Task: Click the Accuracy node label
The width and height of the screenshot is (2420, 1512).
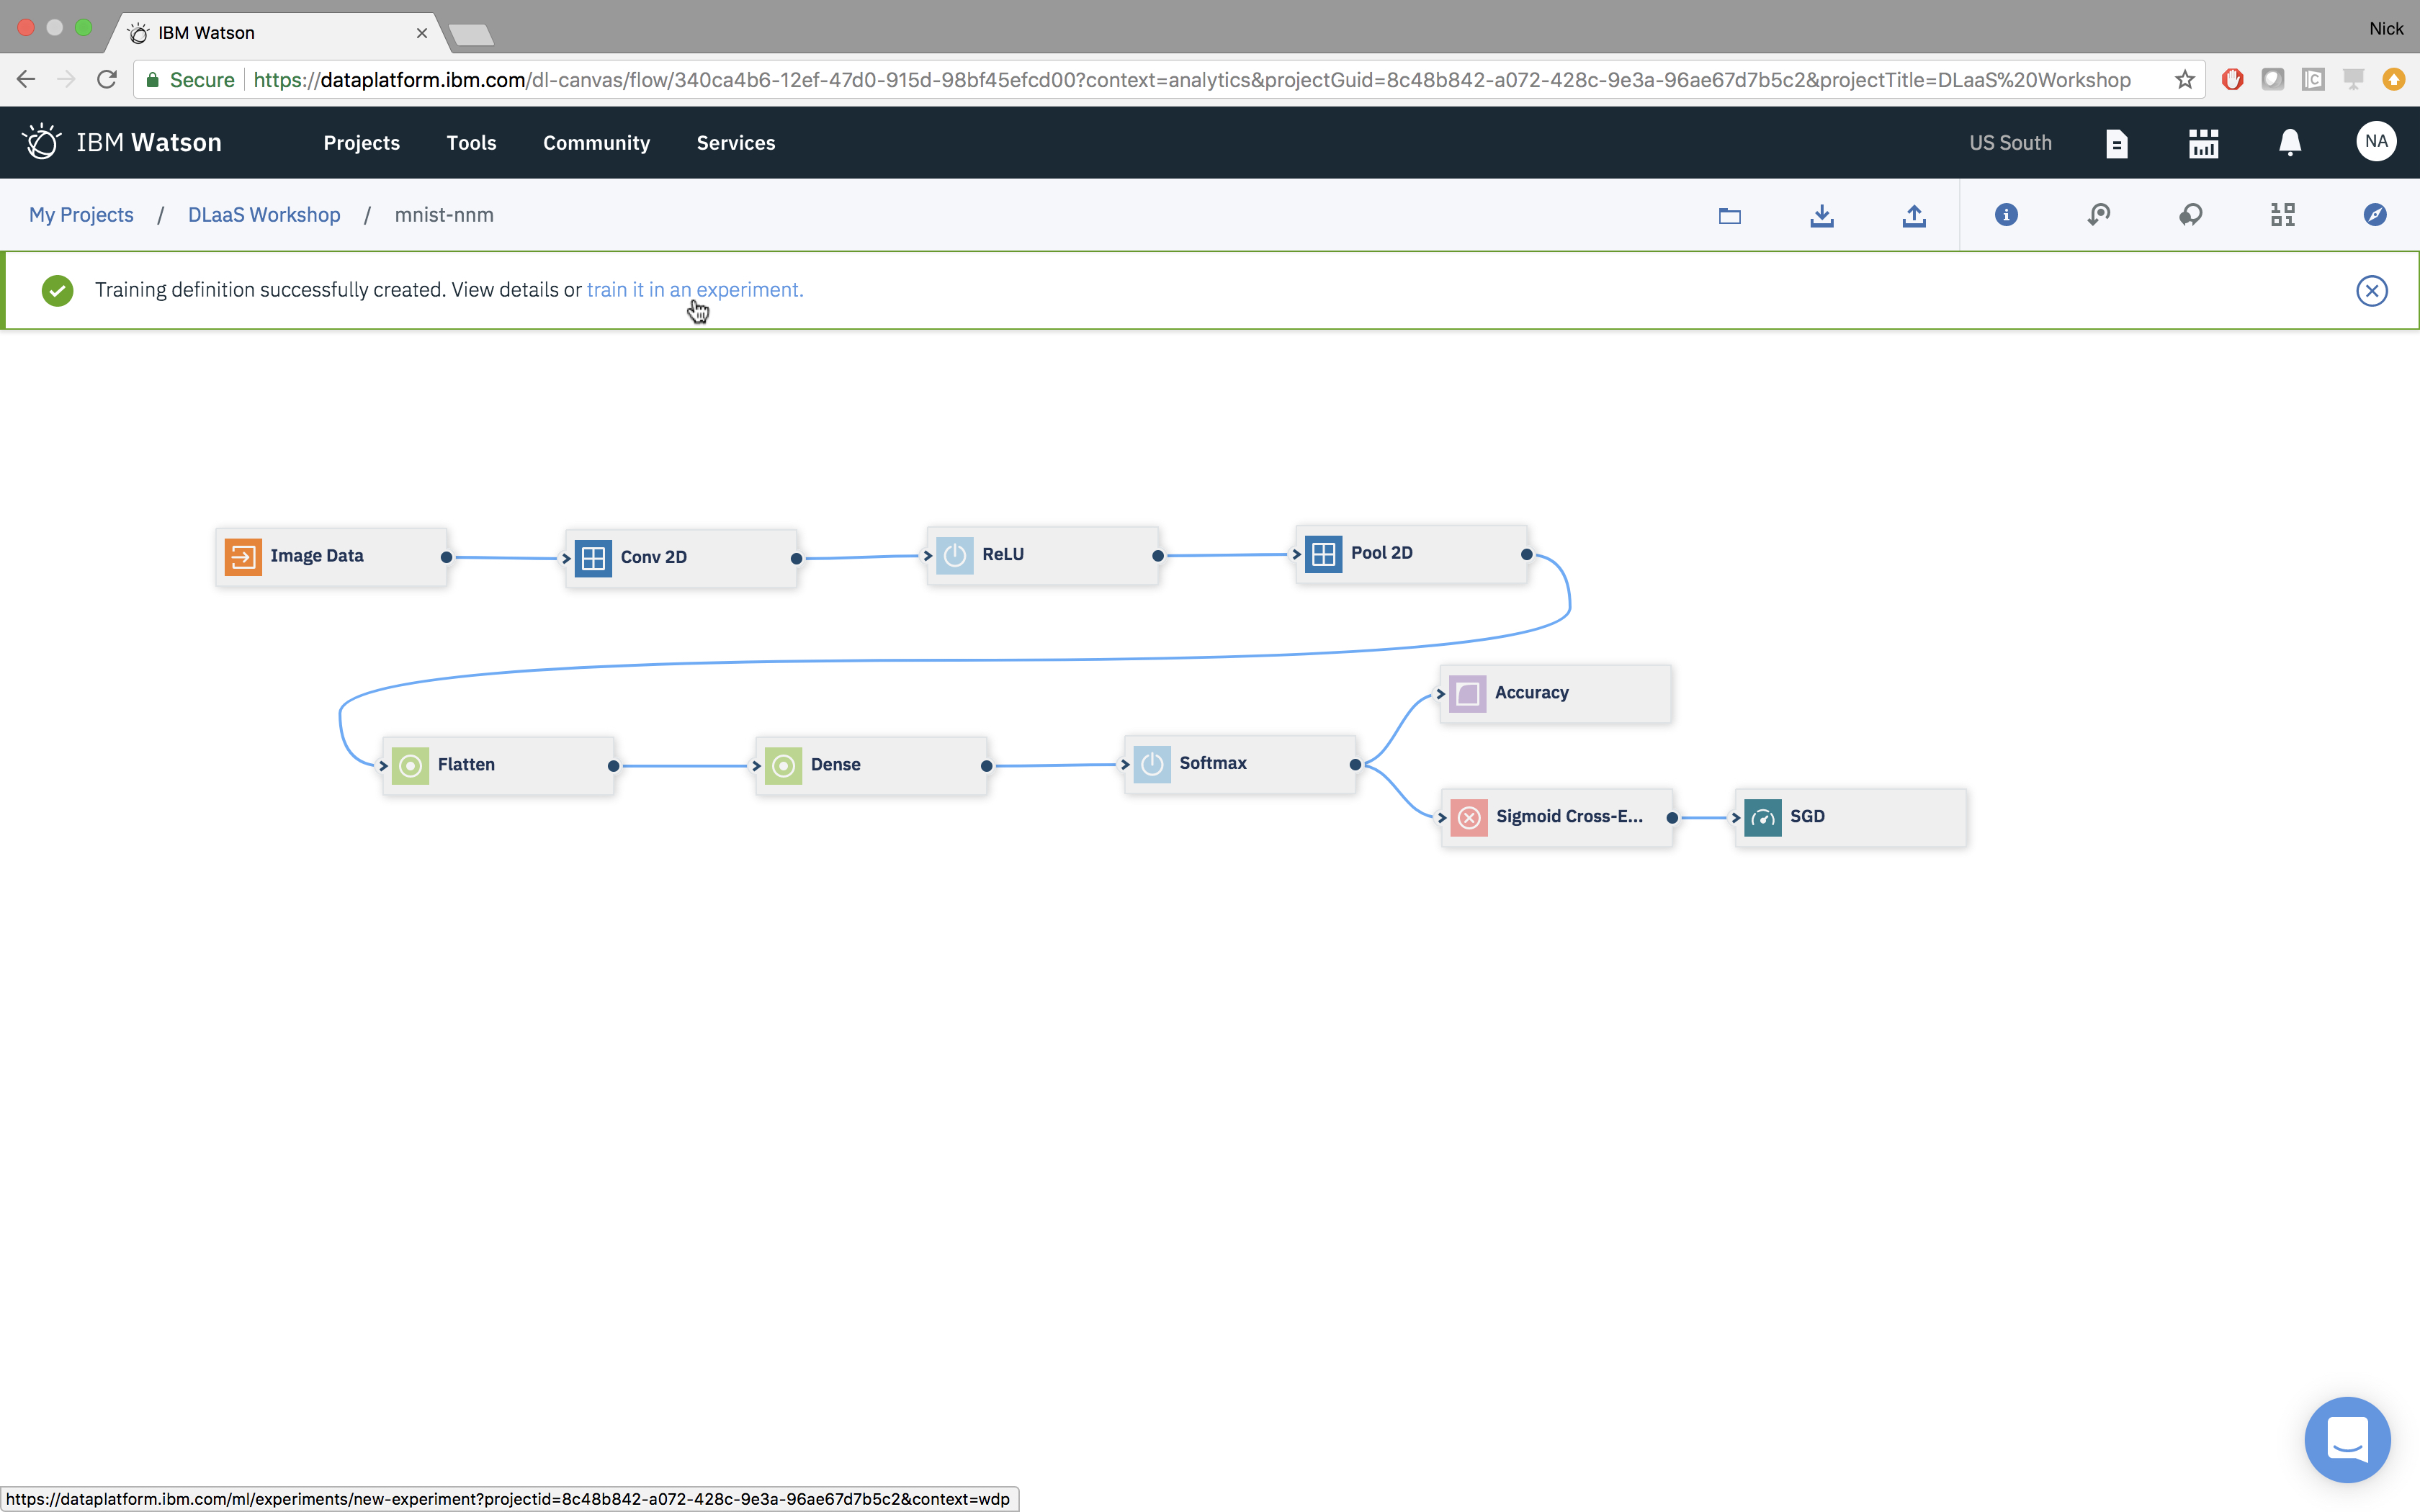Action: pos(1531,693)
